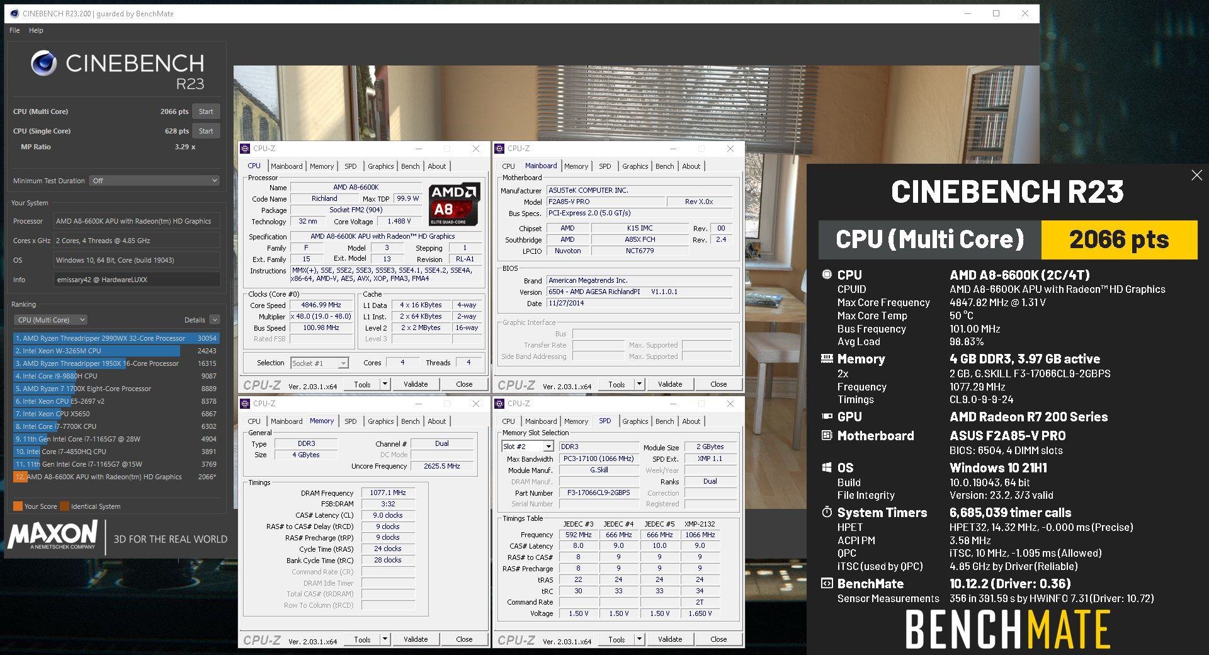Open the Help menu in Cinebench
The height and width of the screenshot is (655, 1209).
click(x=36, y=30)
